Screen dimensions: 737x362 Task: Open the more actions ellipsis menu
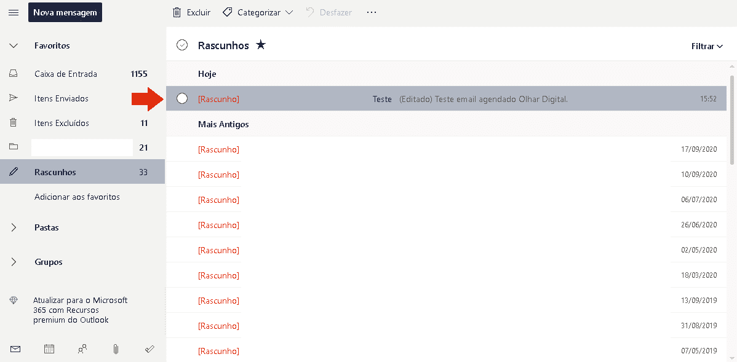(x=372, y=13)
